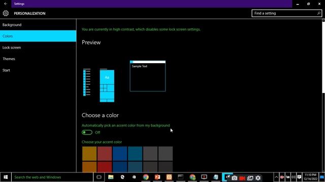Toggle automatic accent color switch
Screen dimensions: 325x182
[x=87, y=132]
